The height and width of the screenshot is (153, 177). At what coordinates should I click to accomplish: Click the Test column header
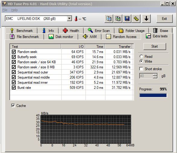tap(35, 46)
